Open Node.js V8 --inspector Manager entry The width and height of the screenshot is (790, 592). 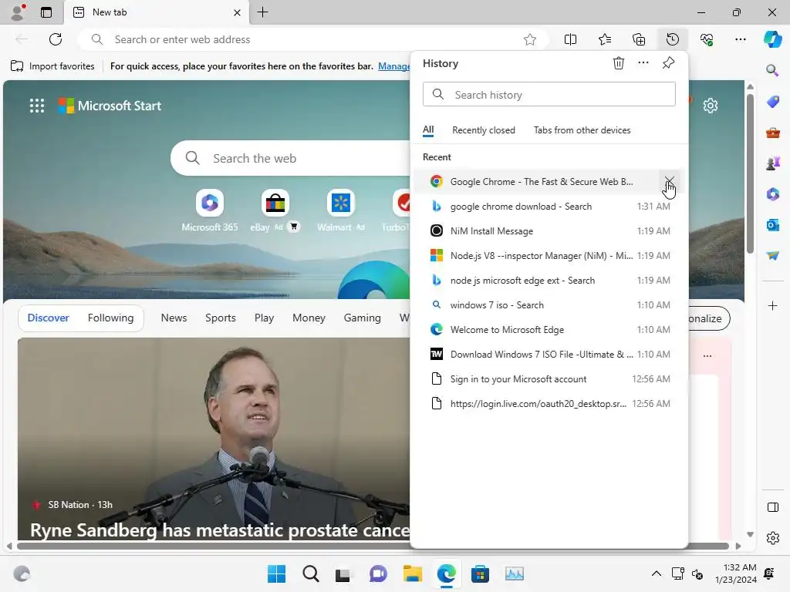[x=549, y=256]
